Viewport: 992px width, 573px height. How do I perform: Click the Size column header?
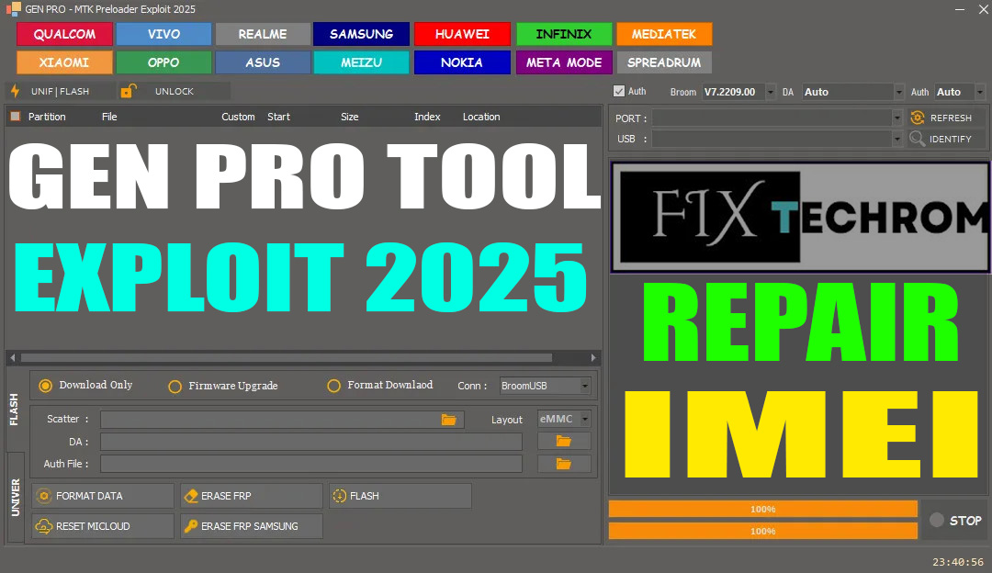point(349,117)
